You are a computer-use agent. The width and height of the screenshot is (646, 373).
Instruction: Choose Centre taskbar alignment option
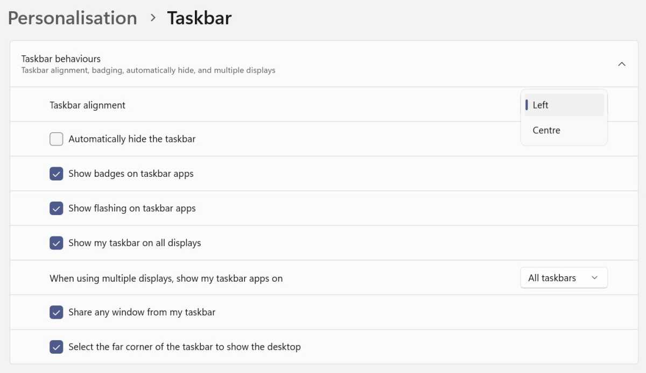click(564, 131)
